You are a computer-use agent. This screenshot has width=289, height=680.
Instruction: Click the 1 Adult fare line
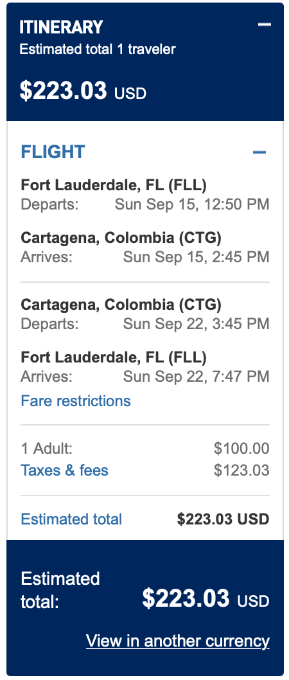tap(144, 448)
